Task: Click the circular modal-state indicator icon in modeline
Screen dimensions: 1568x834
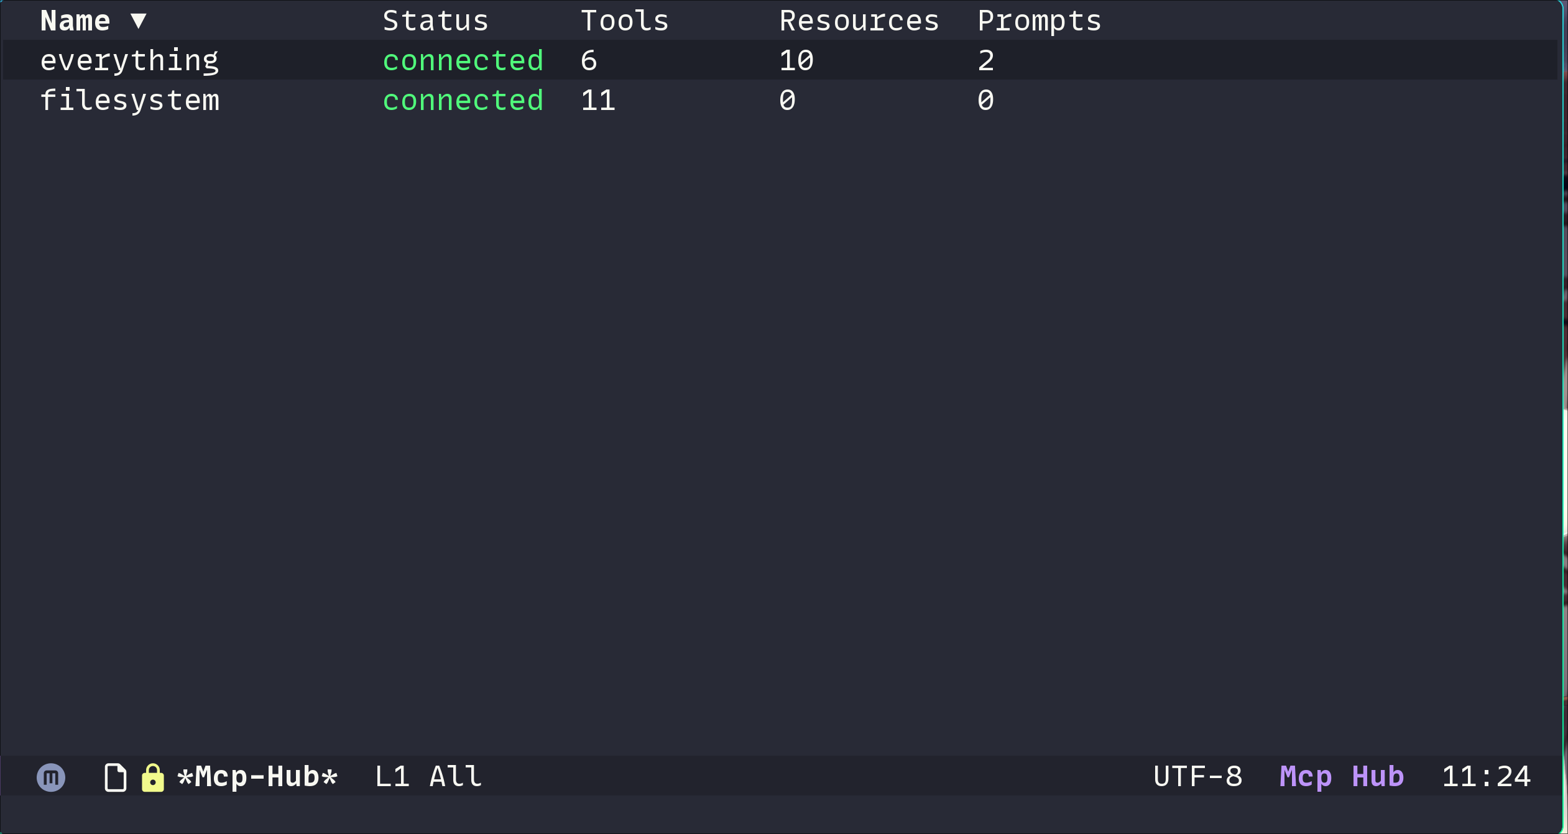Action: click(51, 777)
